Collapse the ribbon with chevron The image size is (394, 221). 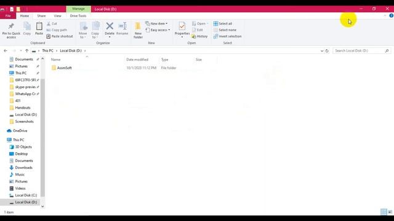(385, 16)
